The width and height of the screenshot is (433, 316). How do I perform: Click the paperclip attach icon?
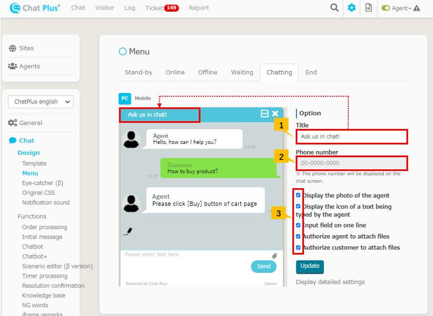click(x=274, y=256)
